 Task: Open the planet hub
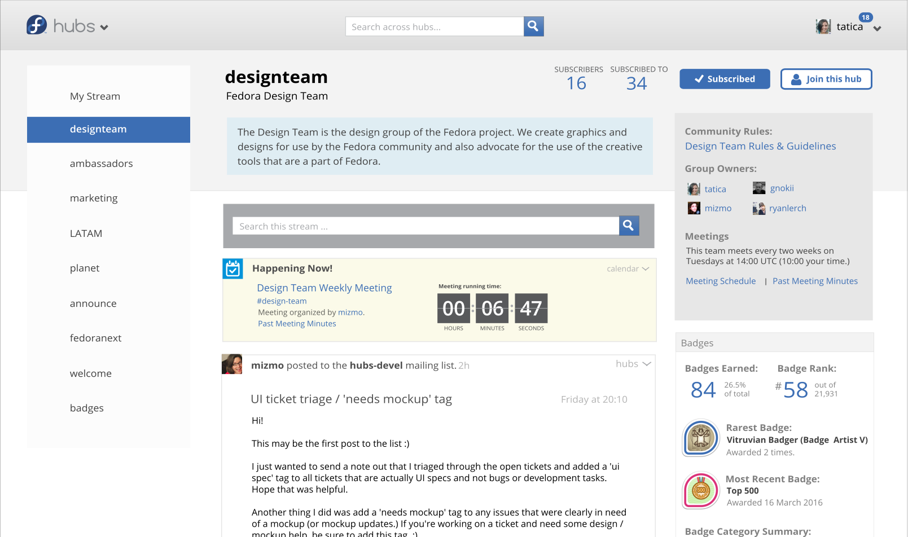point(85,268)
